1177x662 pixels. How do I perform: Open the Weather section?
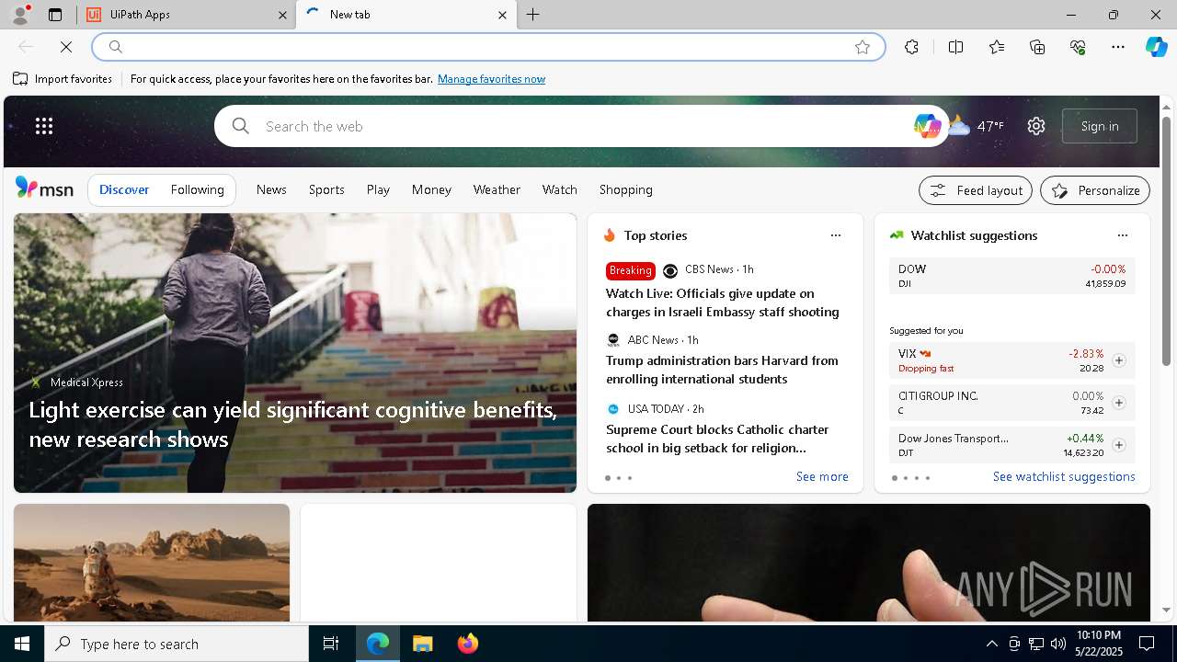point(497,189)
